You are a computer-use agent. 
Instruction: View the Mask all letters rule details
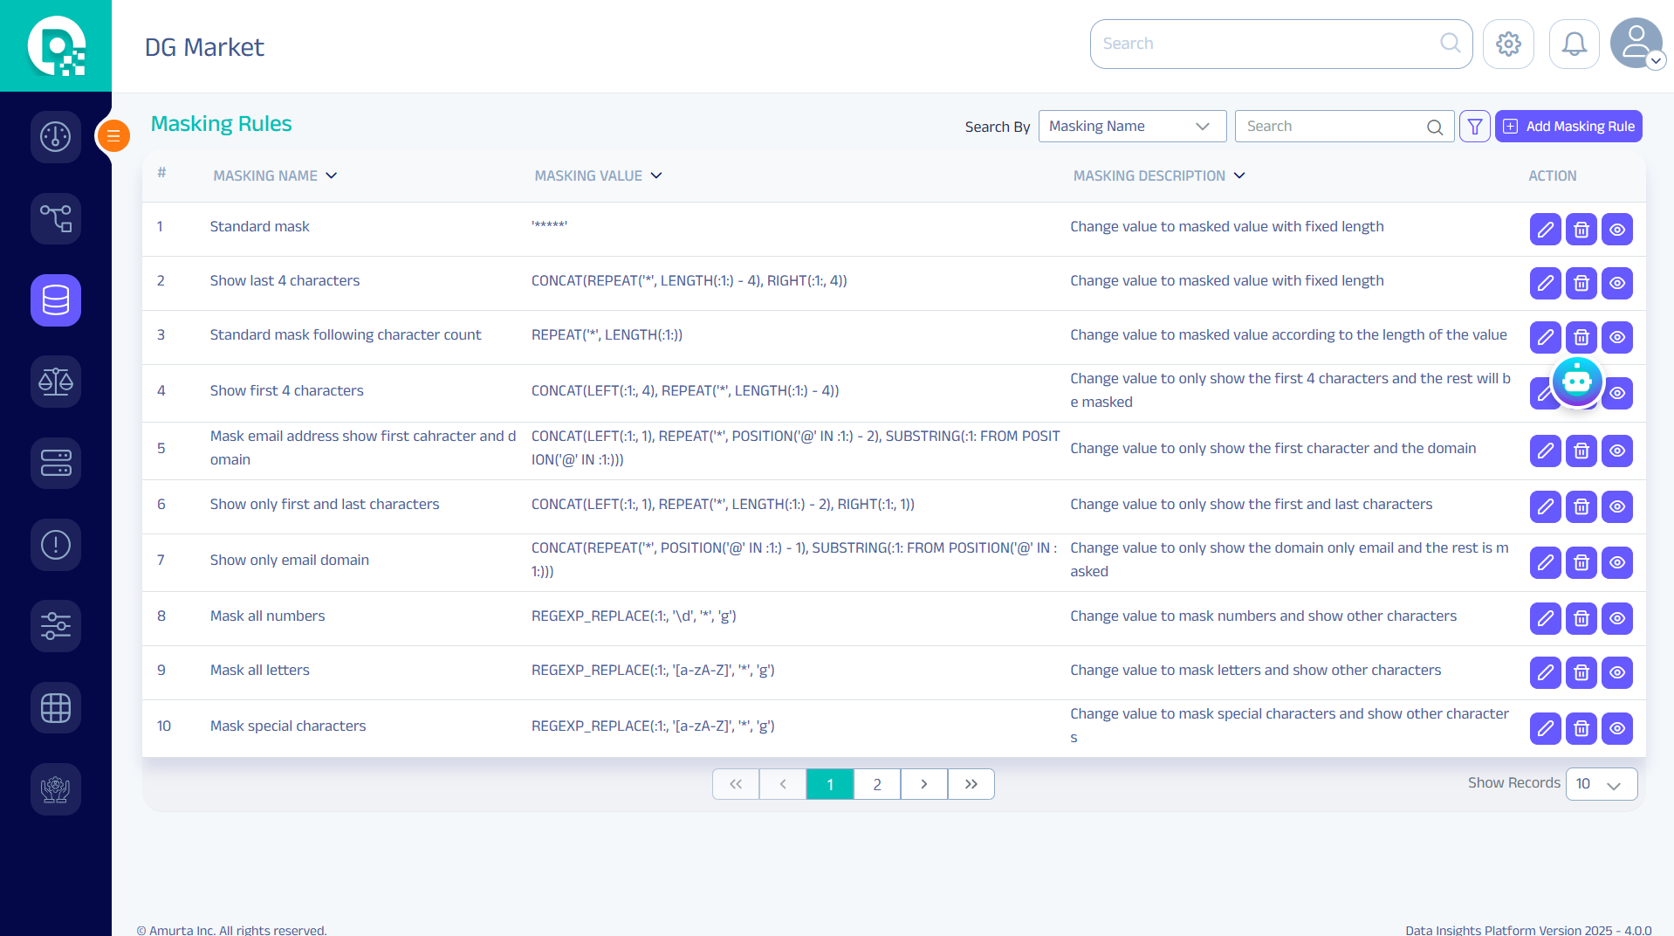(x=1616, y=673)
